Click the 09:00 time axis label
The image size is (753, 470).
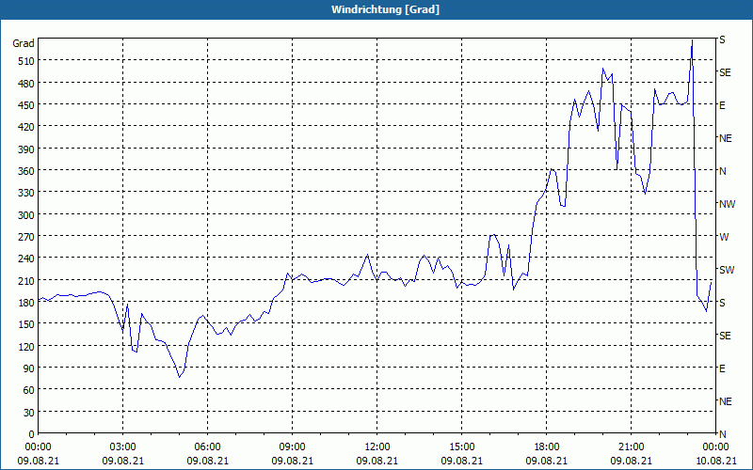point(292,447)
